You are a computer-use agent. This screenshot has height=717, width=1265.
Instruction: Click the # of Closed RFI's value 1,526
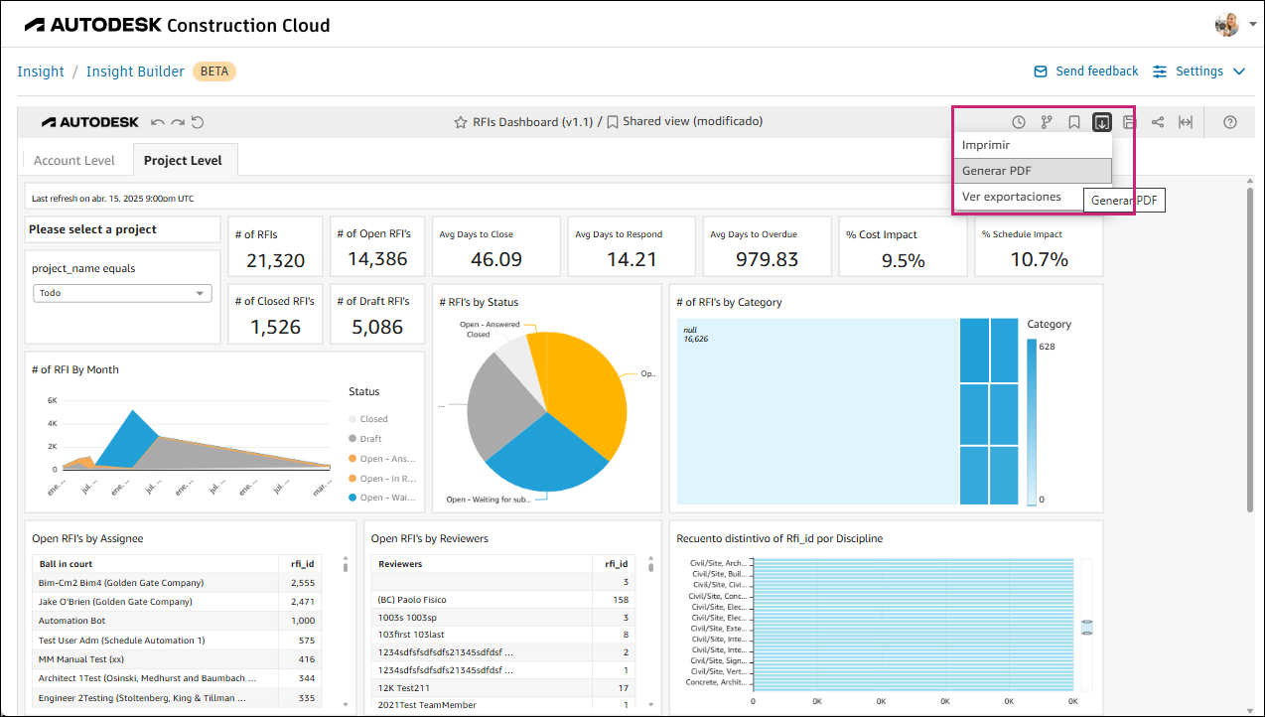[275, 327]
